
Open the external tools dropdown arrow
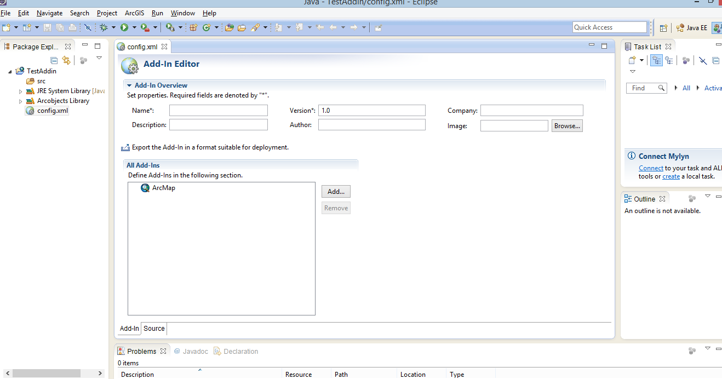pyautogui.click(x=155, y=27)
